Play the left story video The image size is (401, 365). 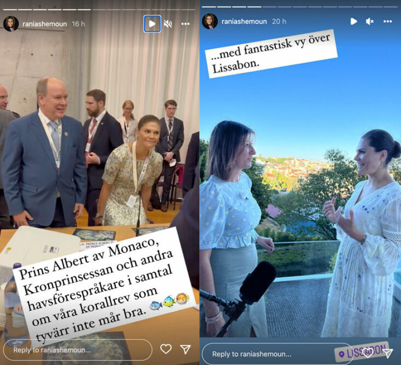tap(152, 24)
